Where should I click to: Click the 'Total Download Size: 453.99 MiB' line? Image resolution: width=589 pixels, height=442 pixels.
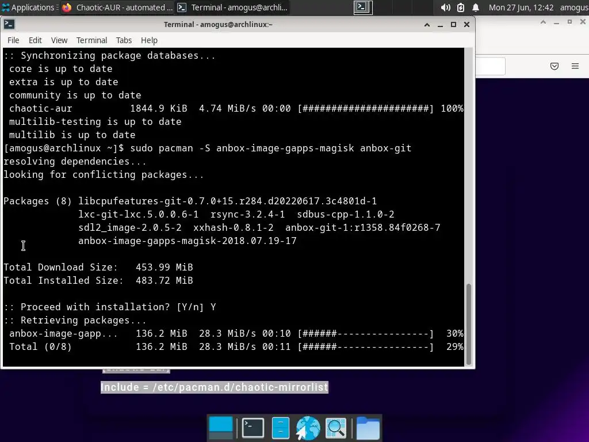[x=98, y=267]
